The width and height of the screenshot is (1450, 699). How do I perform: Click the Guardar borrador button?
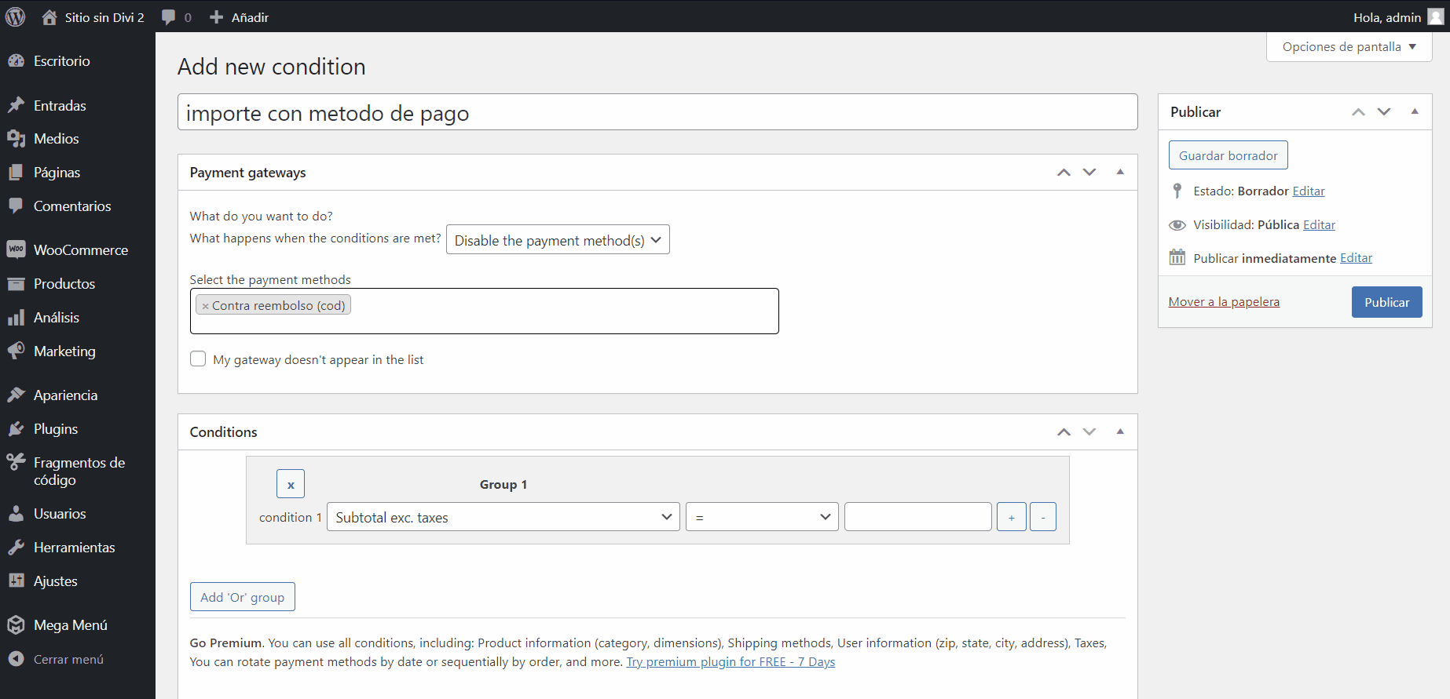click(1228, 155)
